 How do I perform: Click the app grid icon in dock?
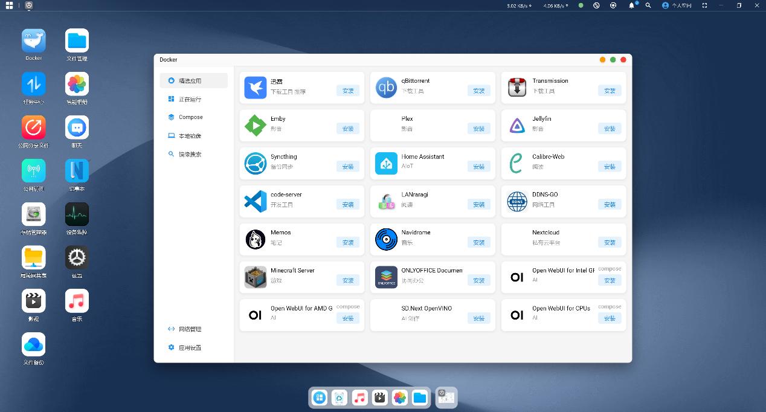(x=320, y=398)
